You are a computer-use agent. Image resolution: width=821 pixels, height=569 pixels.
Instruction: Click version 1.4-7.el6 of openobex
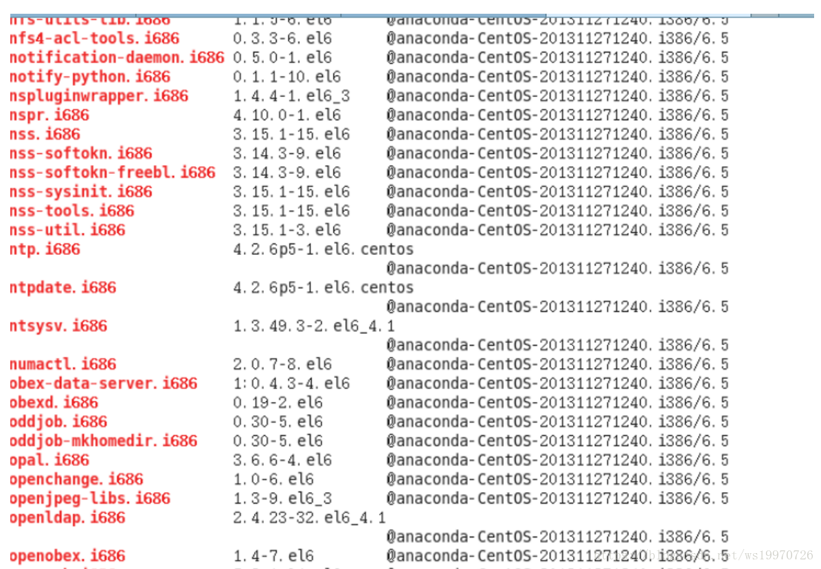273,556
